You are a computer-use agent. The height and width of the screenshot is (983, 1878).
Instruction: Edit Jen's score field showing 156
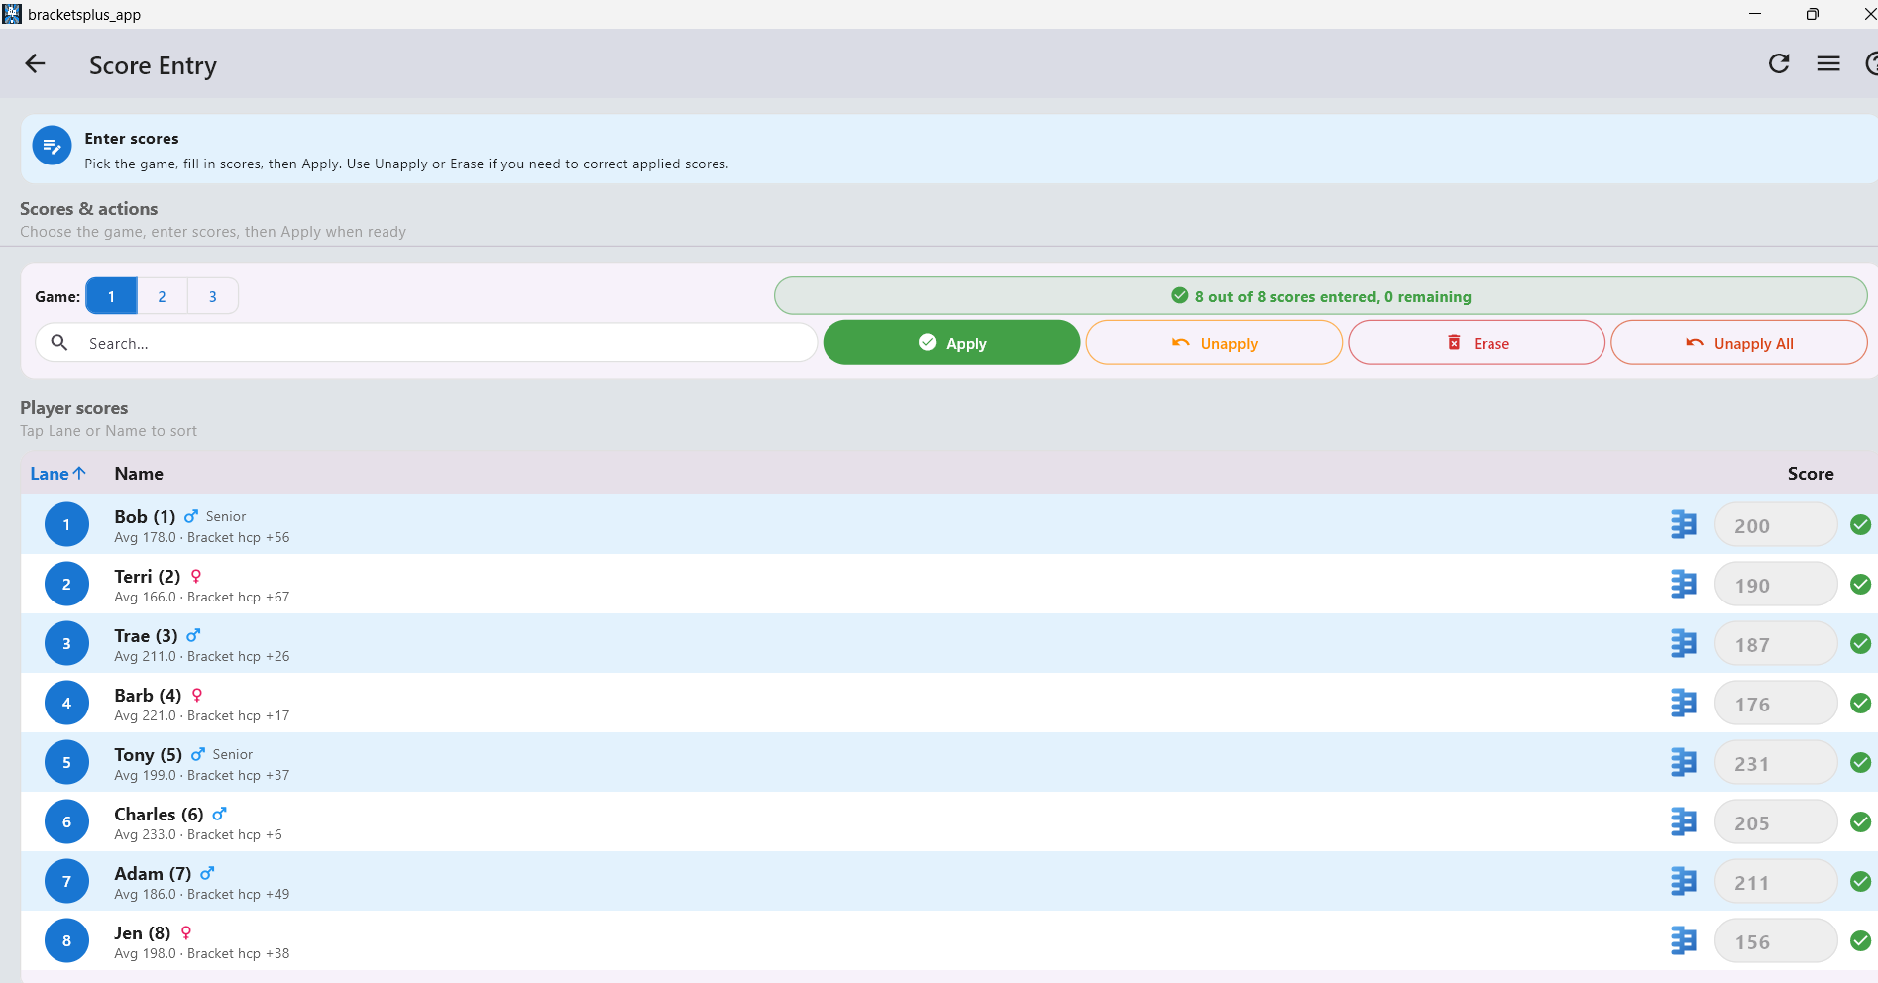point(1776,941)
